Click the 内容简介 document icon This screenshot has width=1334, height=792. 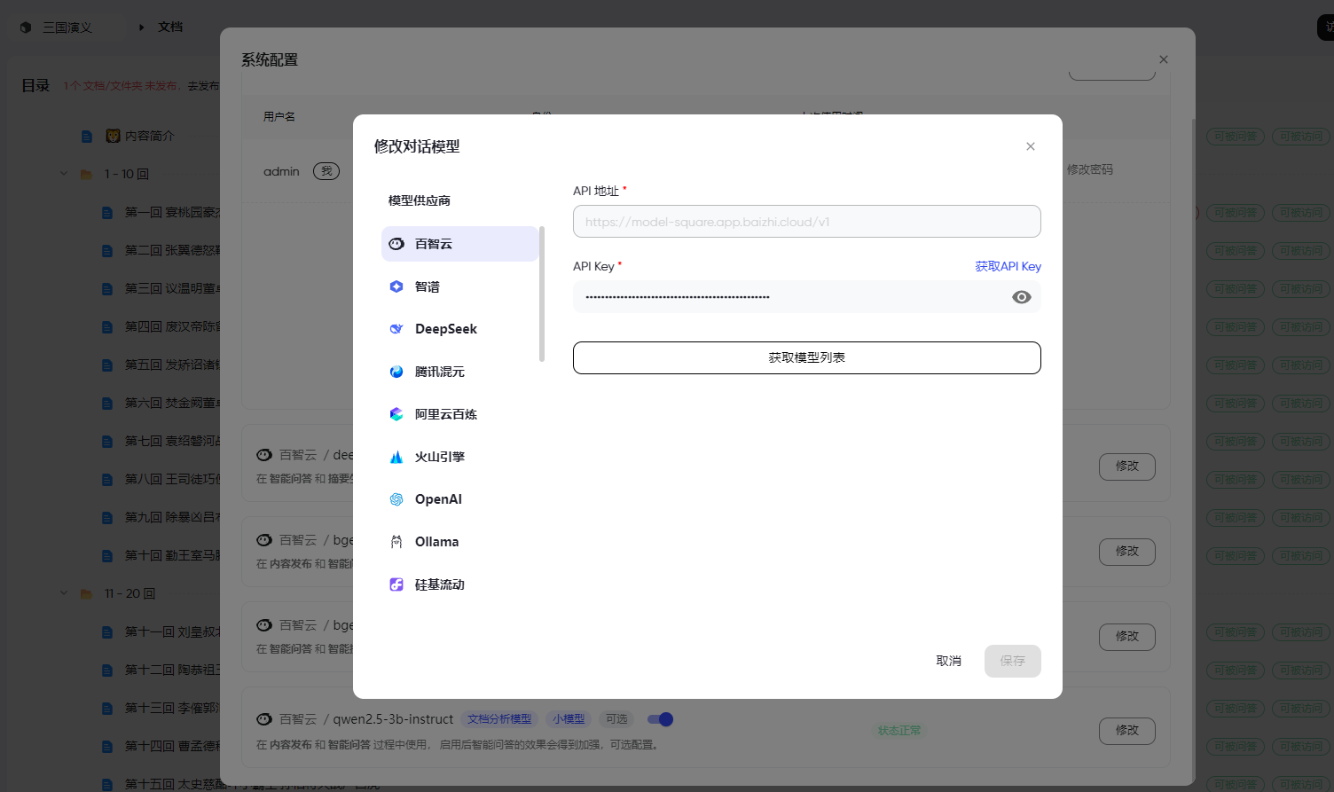coord(86,137)
